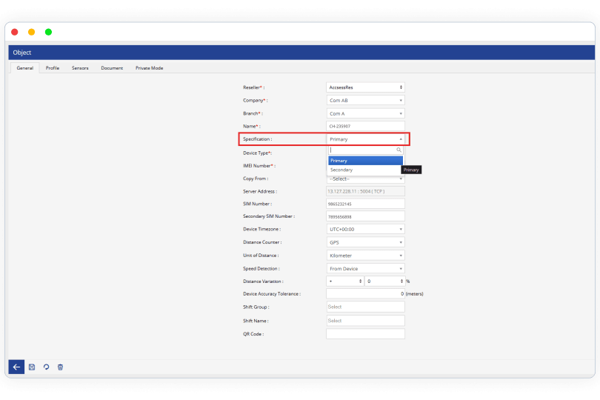Open the Speed Detection dropdown
This screenshot has width=600, height=400.
(365, 269)
